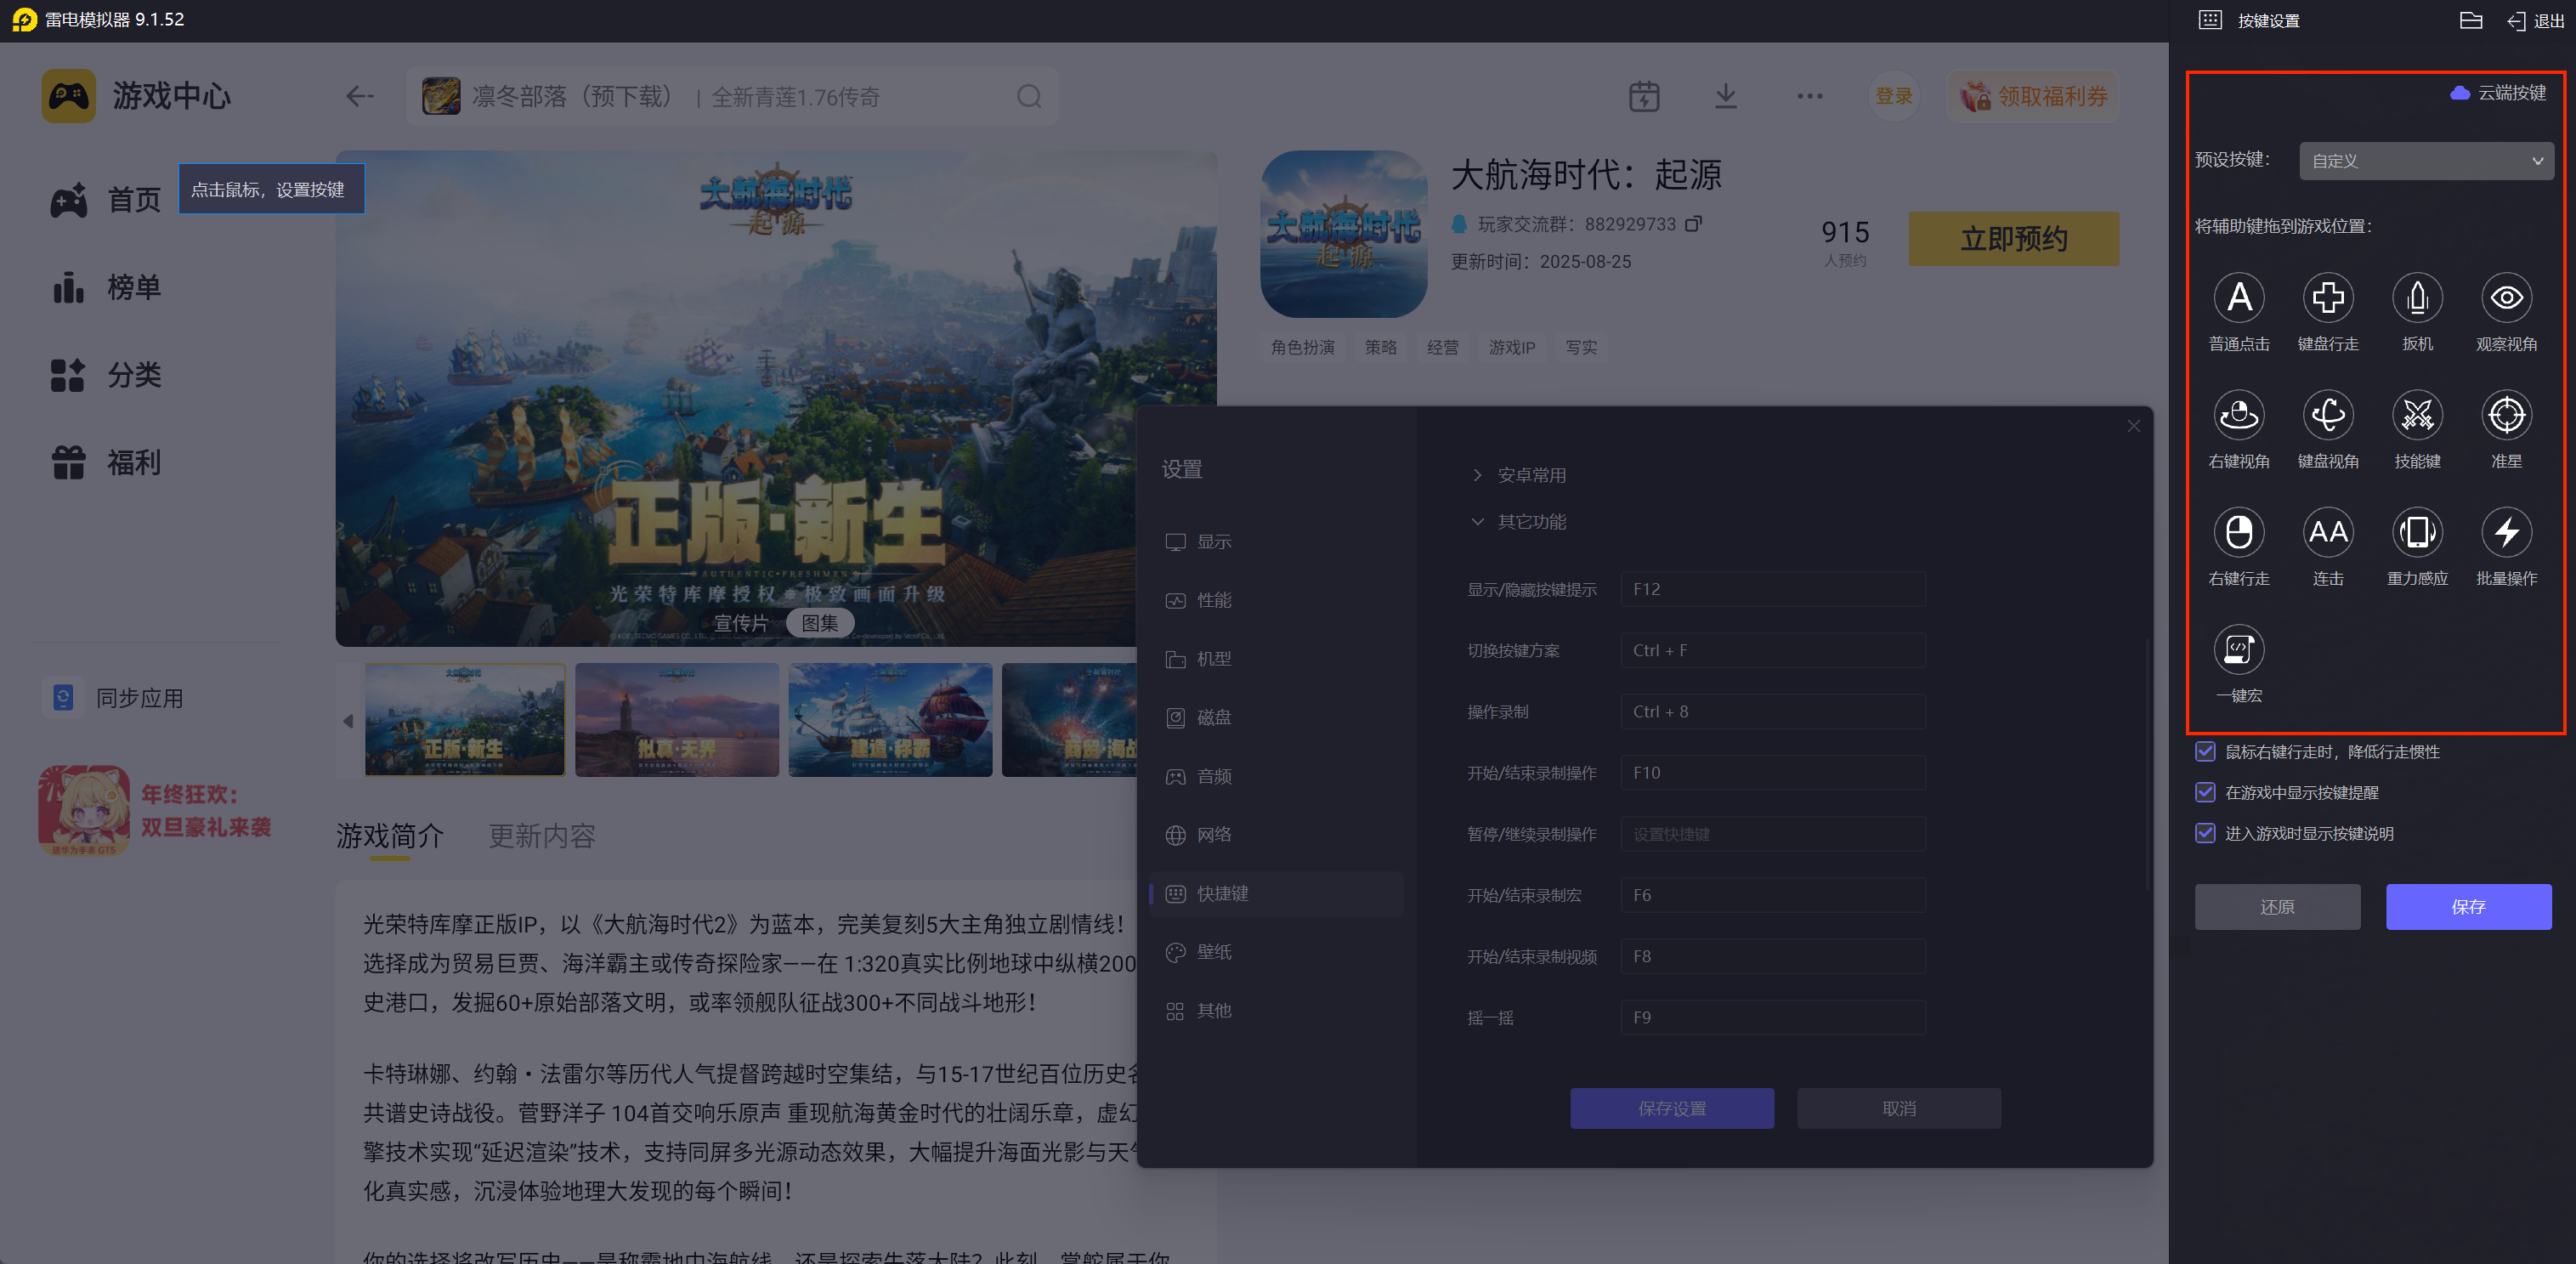Collapse the 其它功能 section
Image resolution: width=2576 pixels, height=1264 pixels.
(1530, 522)
